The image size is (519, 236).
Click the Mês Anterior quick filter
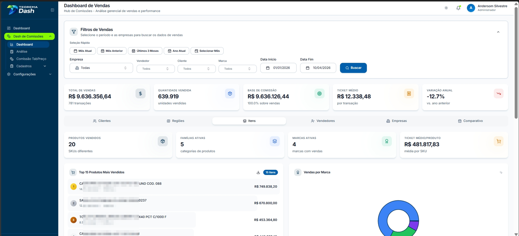click(x=112, y=51)
